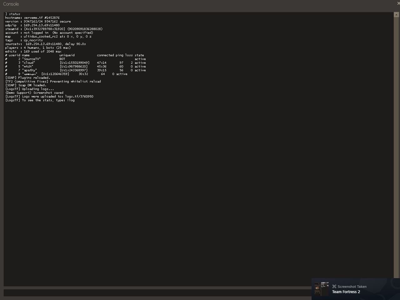400x300 pixels.
Task: Click the "!log" text in the last line
Action: 71,100
